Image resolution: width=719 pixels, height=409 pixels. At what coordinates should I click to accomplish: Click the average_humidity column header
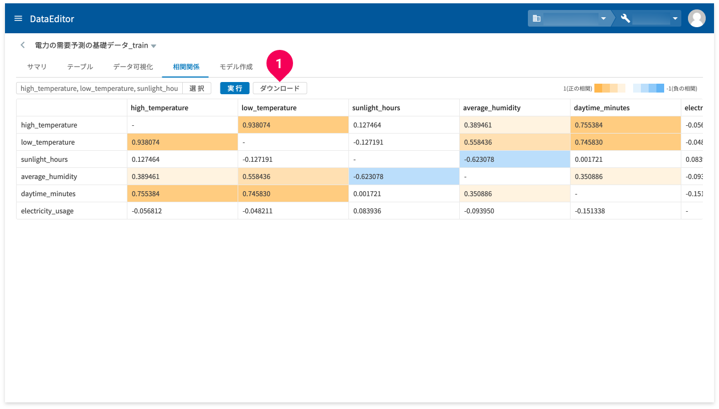pos(515,108)
